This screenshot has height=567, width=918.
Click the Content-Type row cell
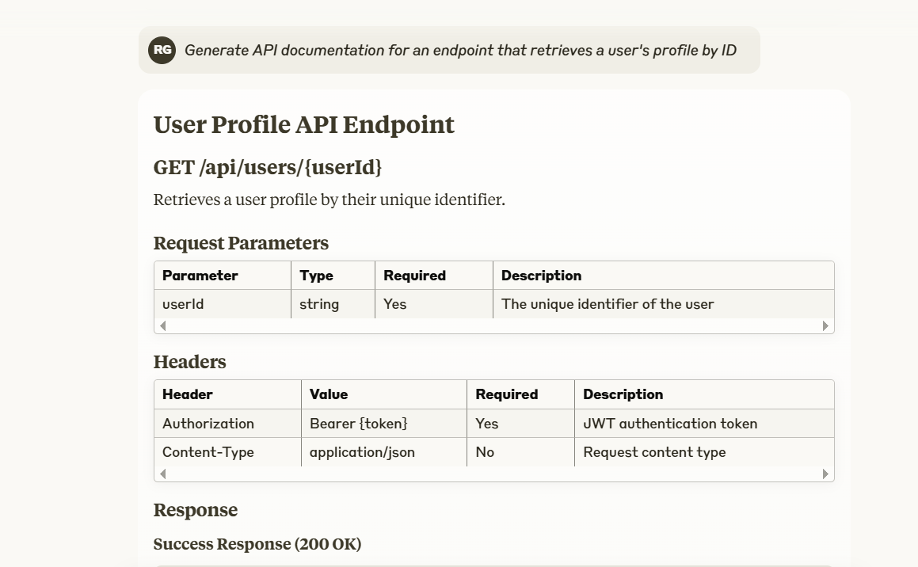(x=208, y=452)
